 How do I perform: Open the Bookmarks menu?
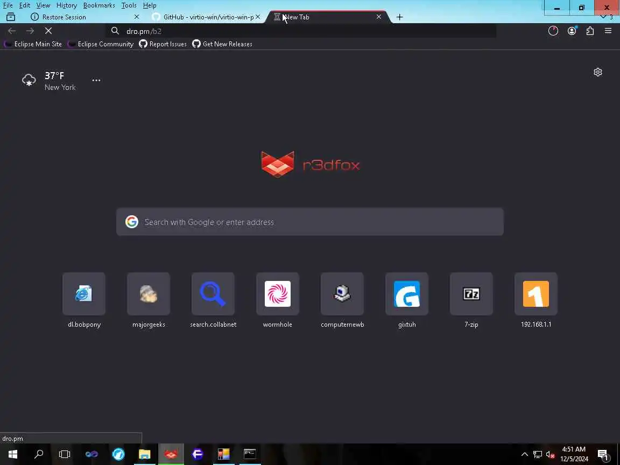(x=99, y=5)
